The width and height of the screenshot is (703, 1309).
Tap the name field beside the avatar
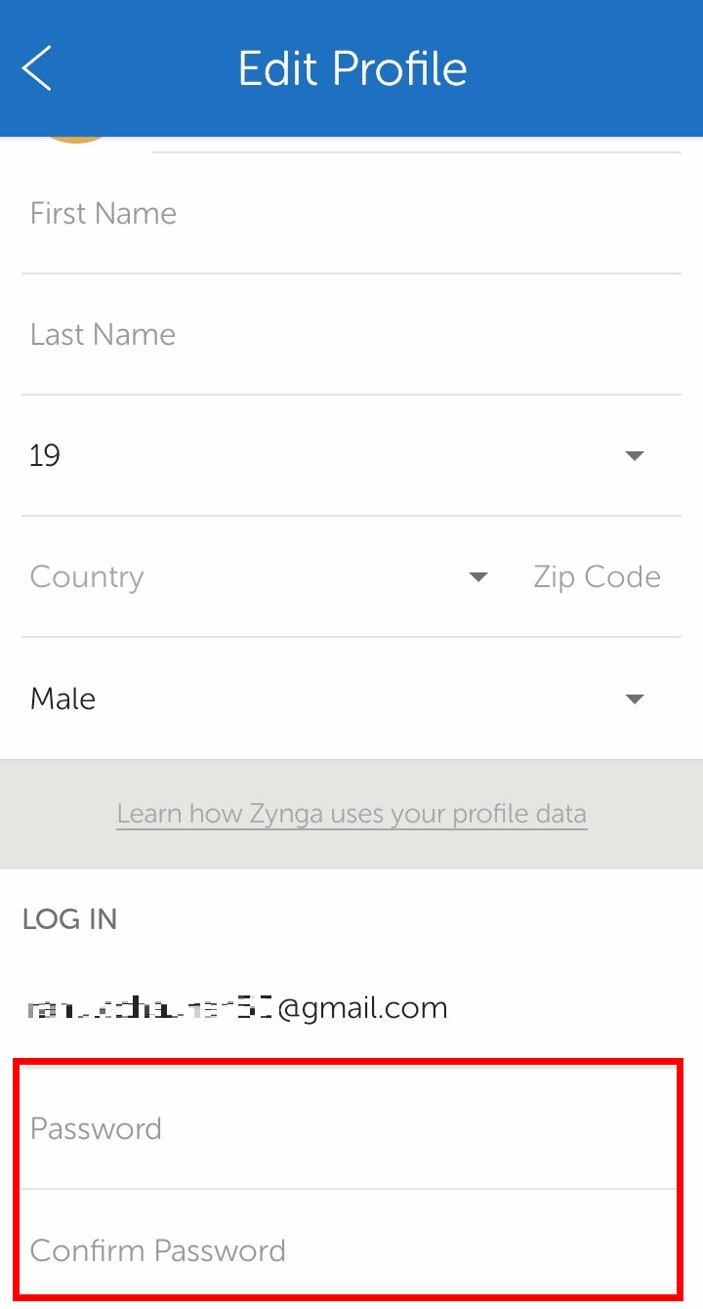click(x=417, y=145)
